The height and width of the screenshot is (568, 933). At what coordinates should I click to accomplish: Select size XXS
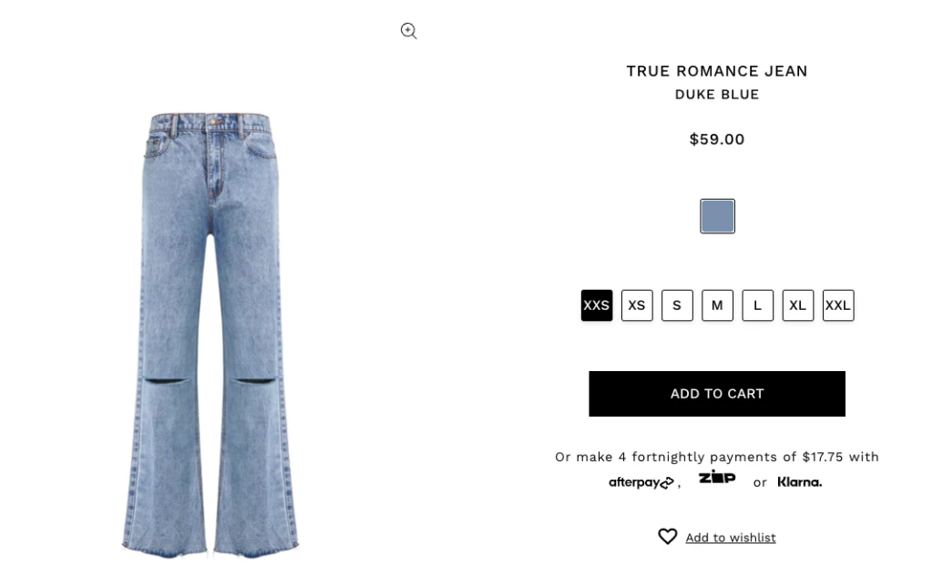pyautogui.click(x=596, y=305)
